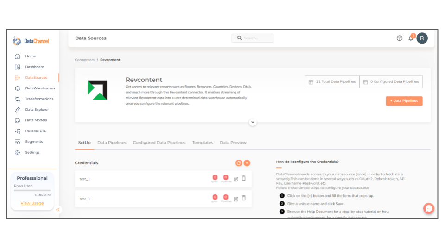Click the Pipelines count badge in second test_1 row
This screenshot has width=445, height=250.
[x=226, y=198]
